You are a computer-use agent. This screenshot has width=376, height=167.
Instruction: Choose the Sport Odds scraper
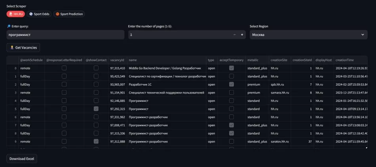[x=39, y=14]
